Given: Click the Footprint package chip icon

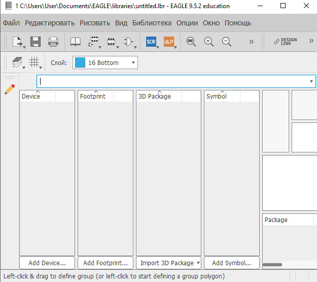Looking at the screenshot, I should tap(111, 42).
